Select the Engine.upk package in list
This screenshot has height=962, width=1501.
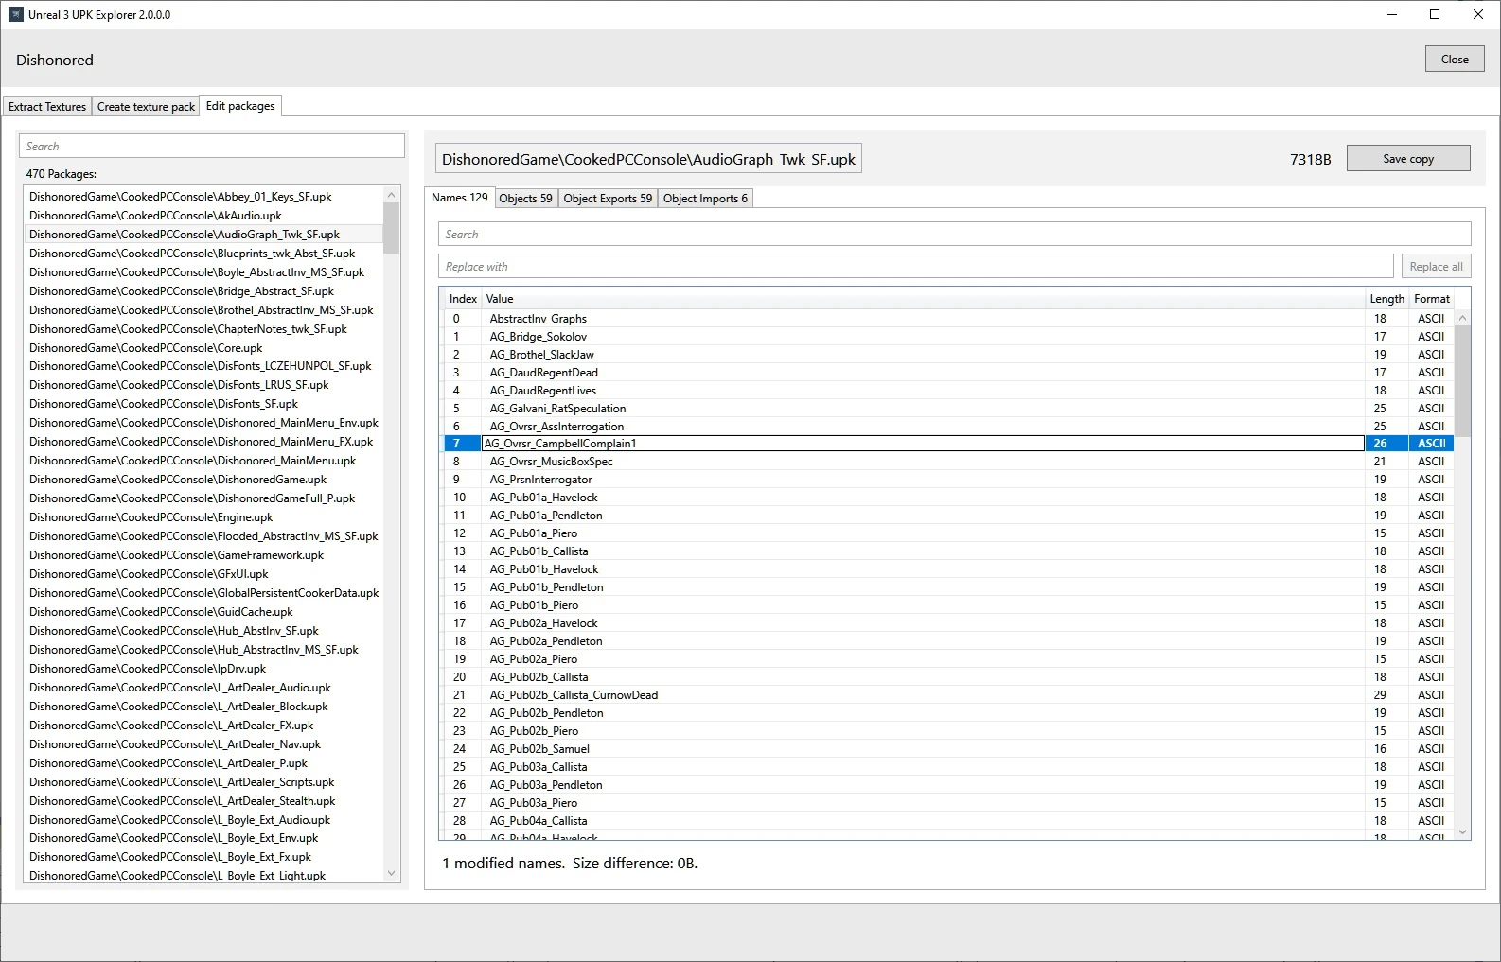tap(150, 517)
